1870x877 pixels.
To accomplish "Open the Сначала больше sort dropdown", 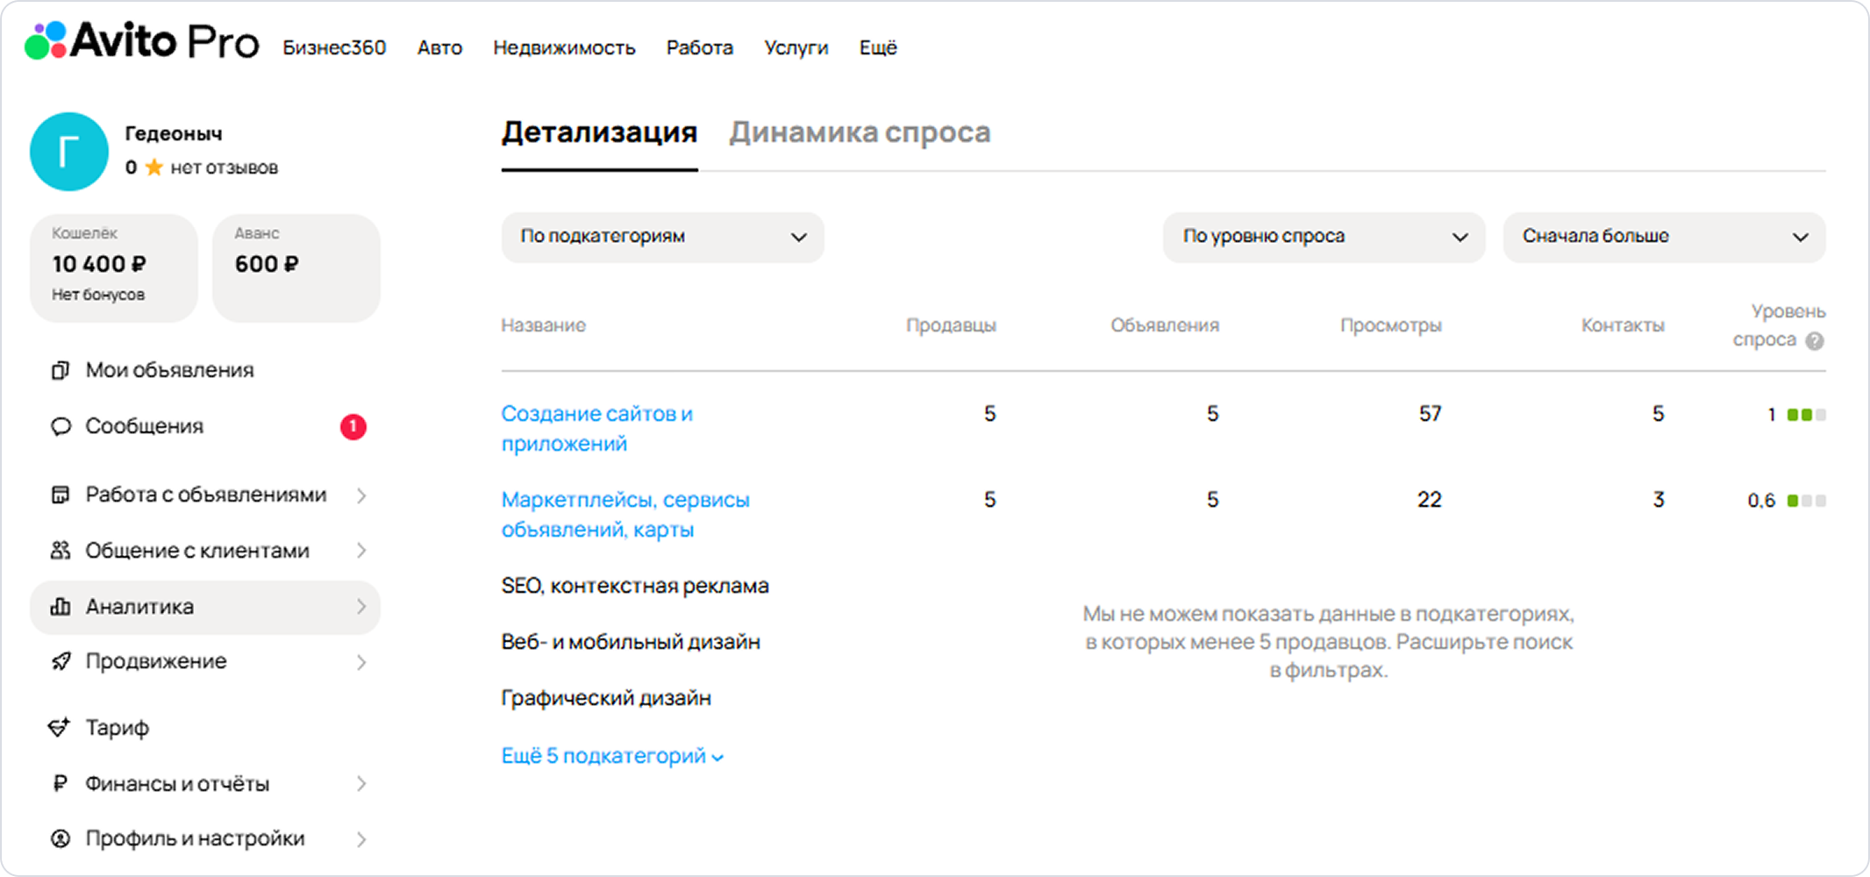I will click(1663, 237).
